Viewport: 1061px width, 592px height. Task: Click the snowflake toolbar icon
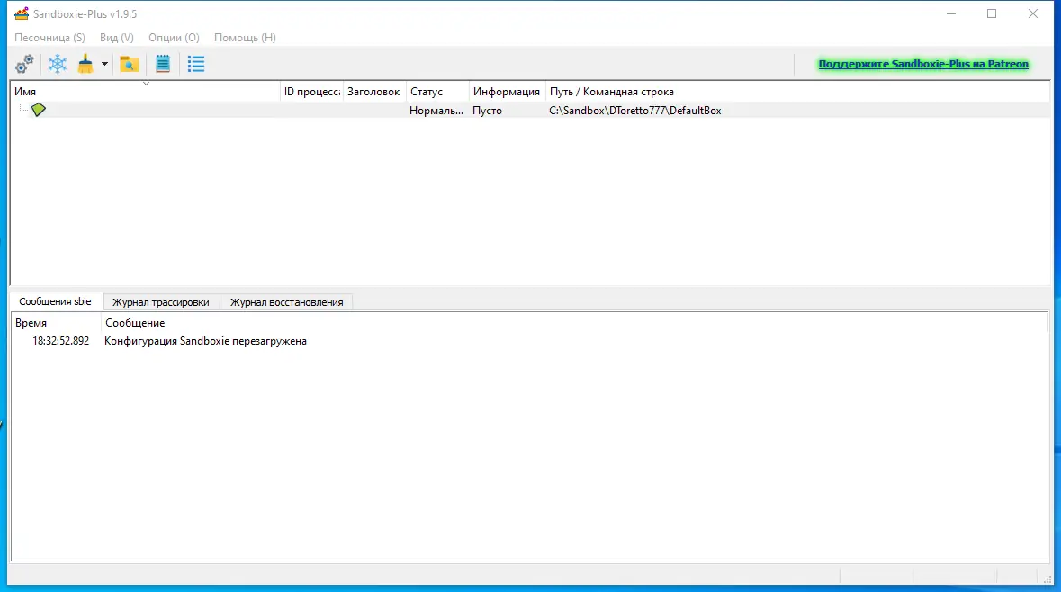(58, 64)
